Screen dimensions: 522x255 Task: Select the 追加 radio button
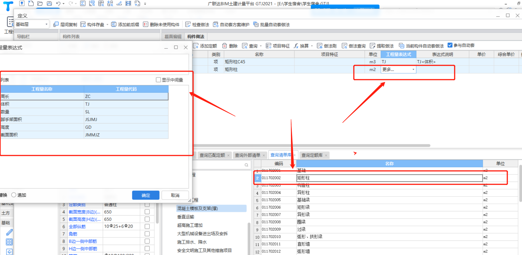14,195
